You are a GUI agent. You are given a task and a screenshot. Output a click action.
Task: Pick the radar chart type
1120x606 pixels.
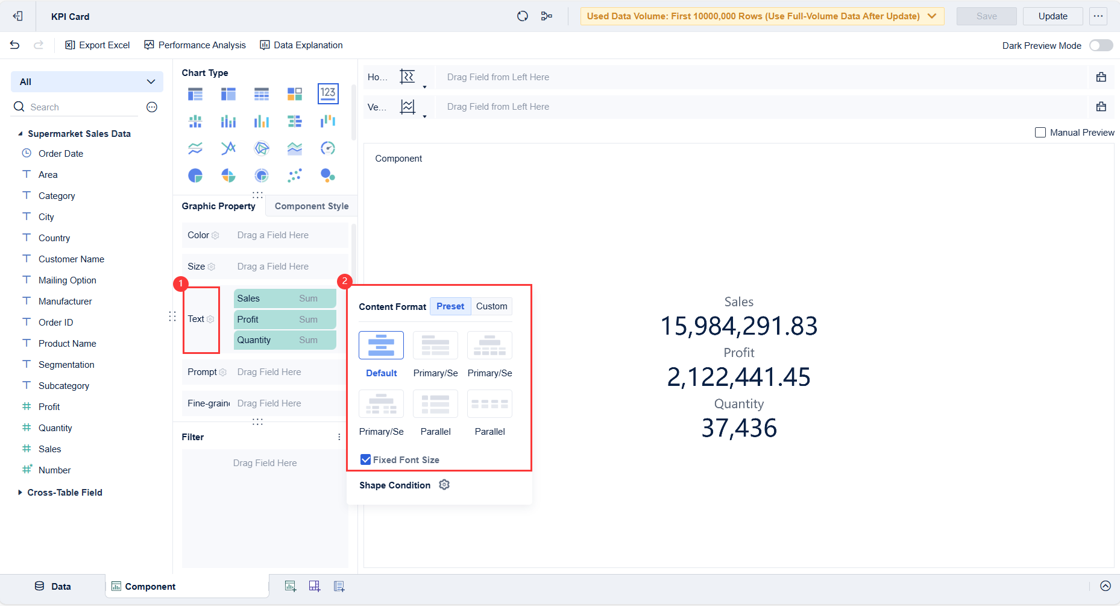tap(262, 148)
